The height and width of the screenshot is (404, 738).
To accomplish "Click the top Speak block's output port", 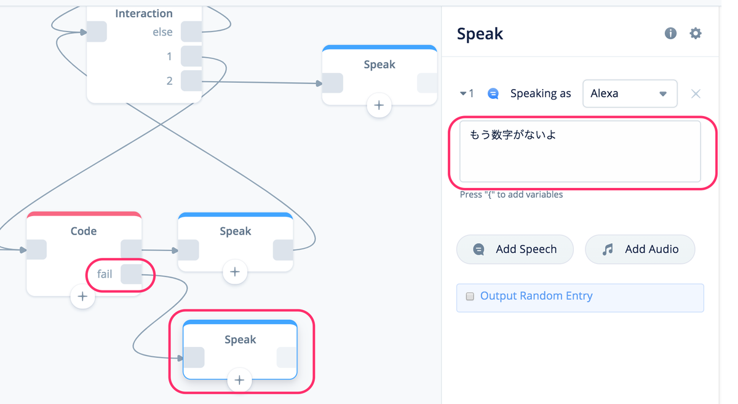I will pyautogui.click(x=427, y=83).
